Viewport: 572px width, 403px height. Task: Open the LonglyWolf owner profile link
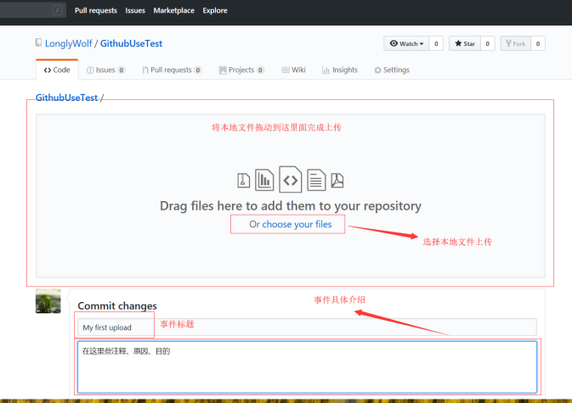(70, 42)
